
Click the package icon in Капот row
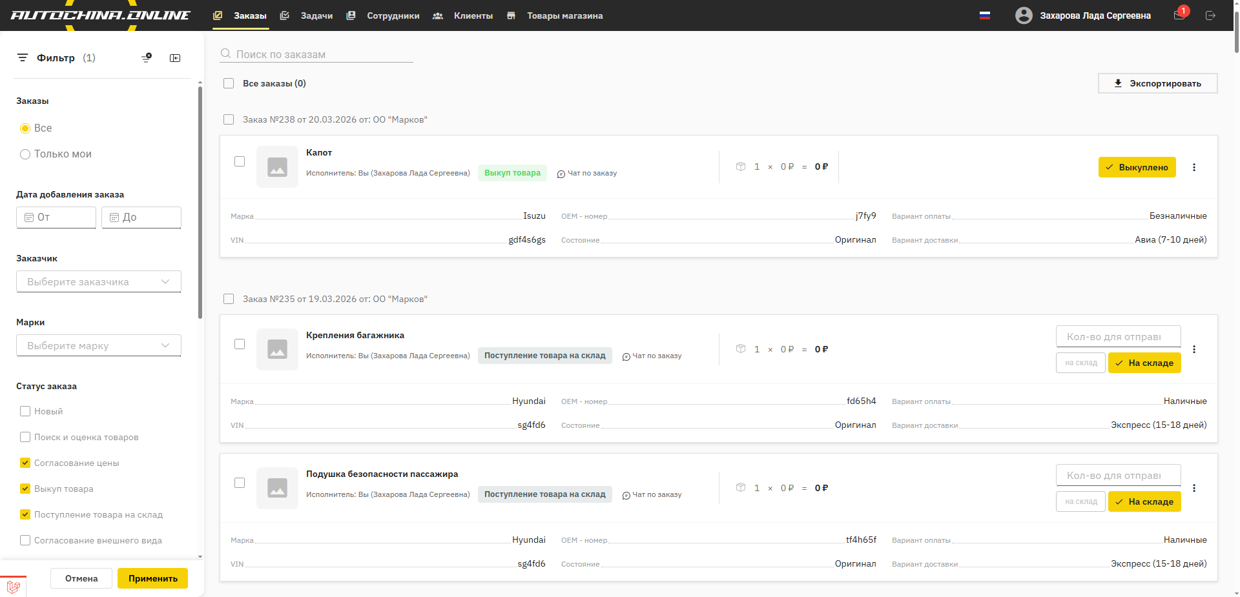(x=741, y=167)
